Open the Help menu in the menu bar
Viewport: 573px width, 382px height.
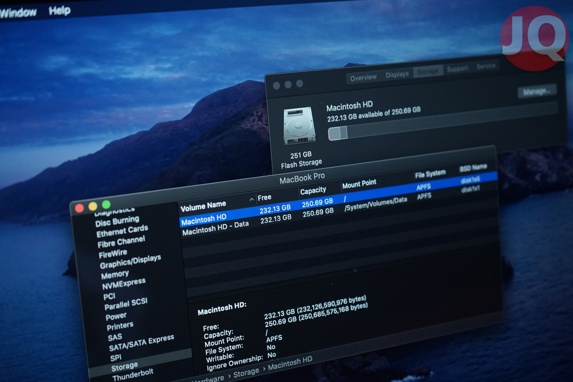(60, 11)
